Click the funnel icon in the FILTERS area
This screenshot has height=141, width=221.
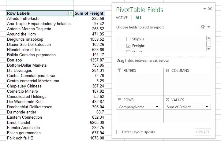(x=119, y=71)
